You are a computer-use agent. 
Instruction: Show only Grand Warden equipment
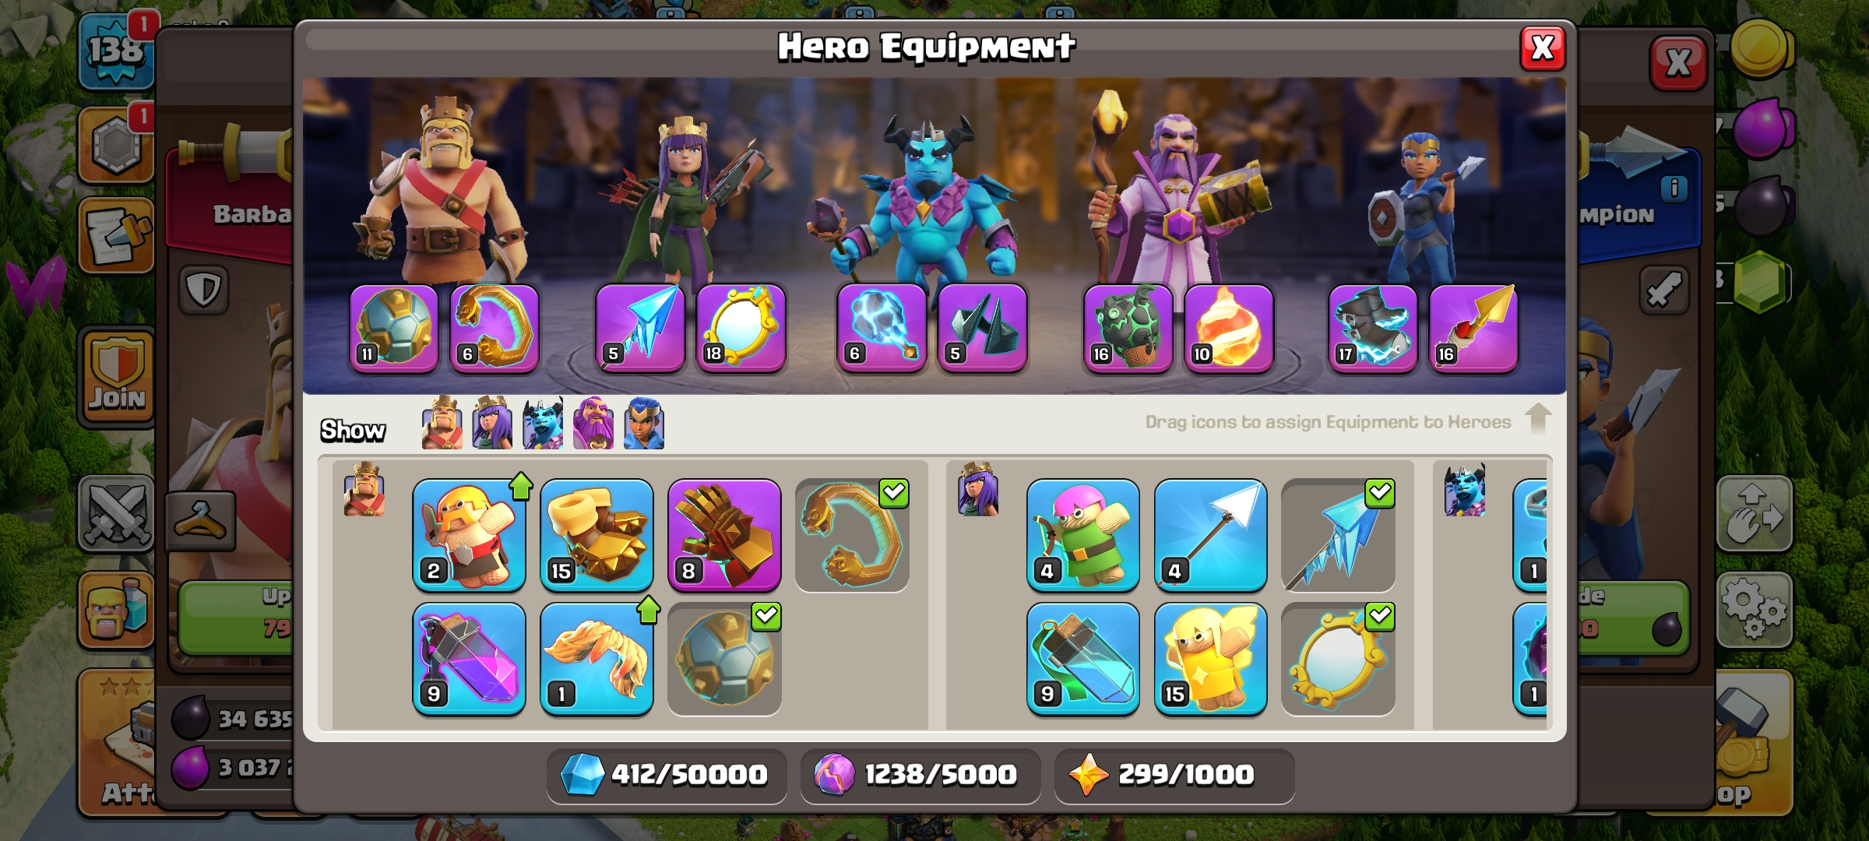point(593,423)
